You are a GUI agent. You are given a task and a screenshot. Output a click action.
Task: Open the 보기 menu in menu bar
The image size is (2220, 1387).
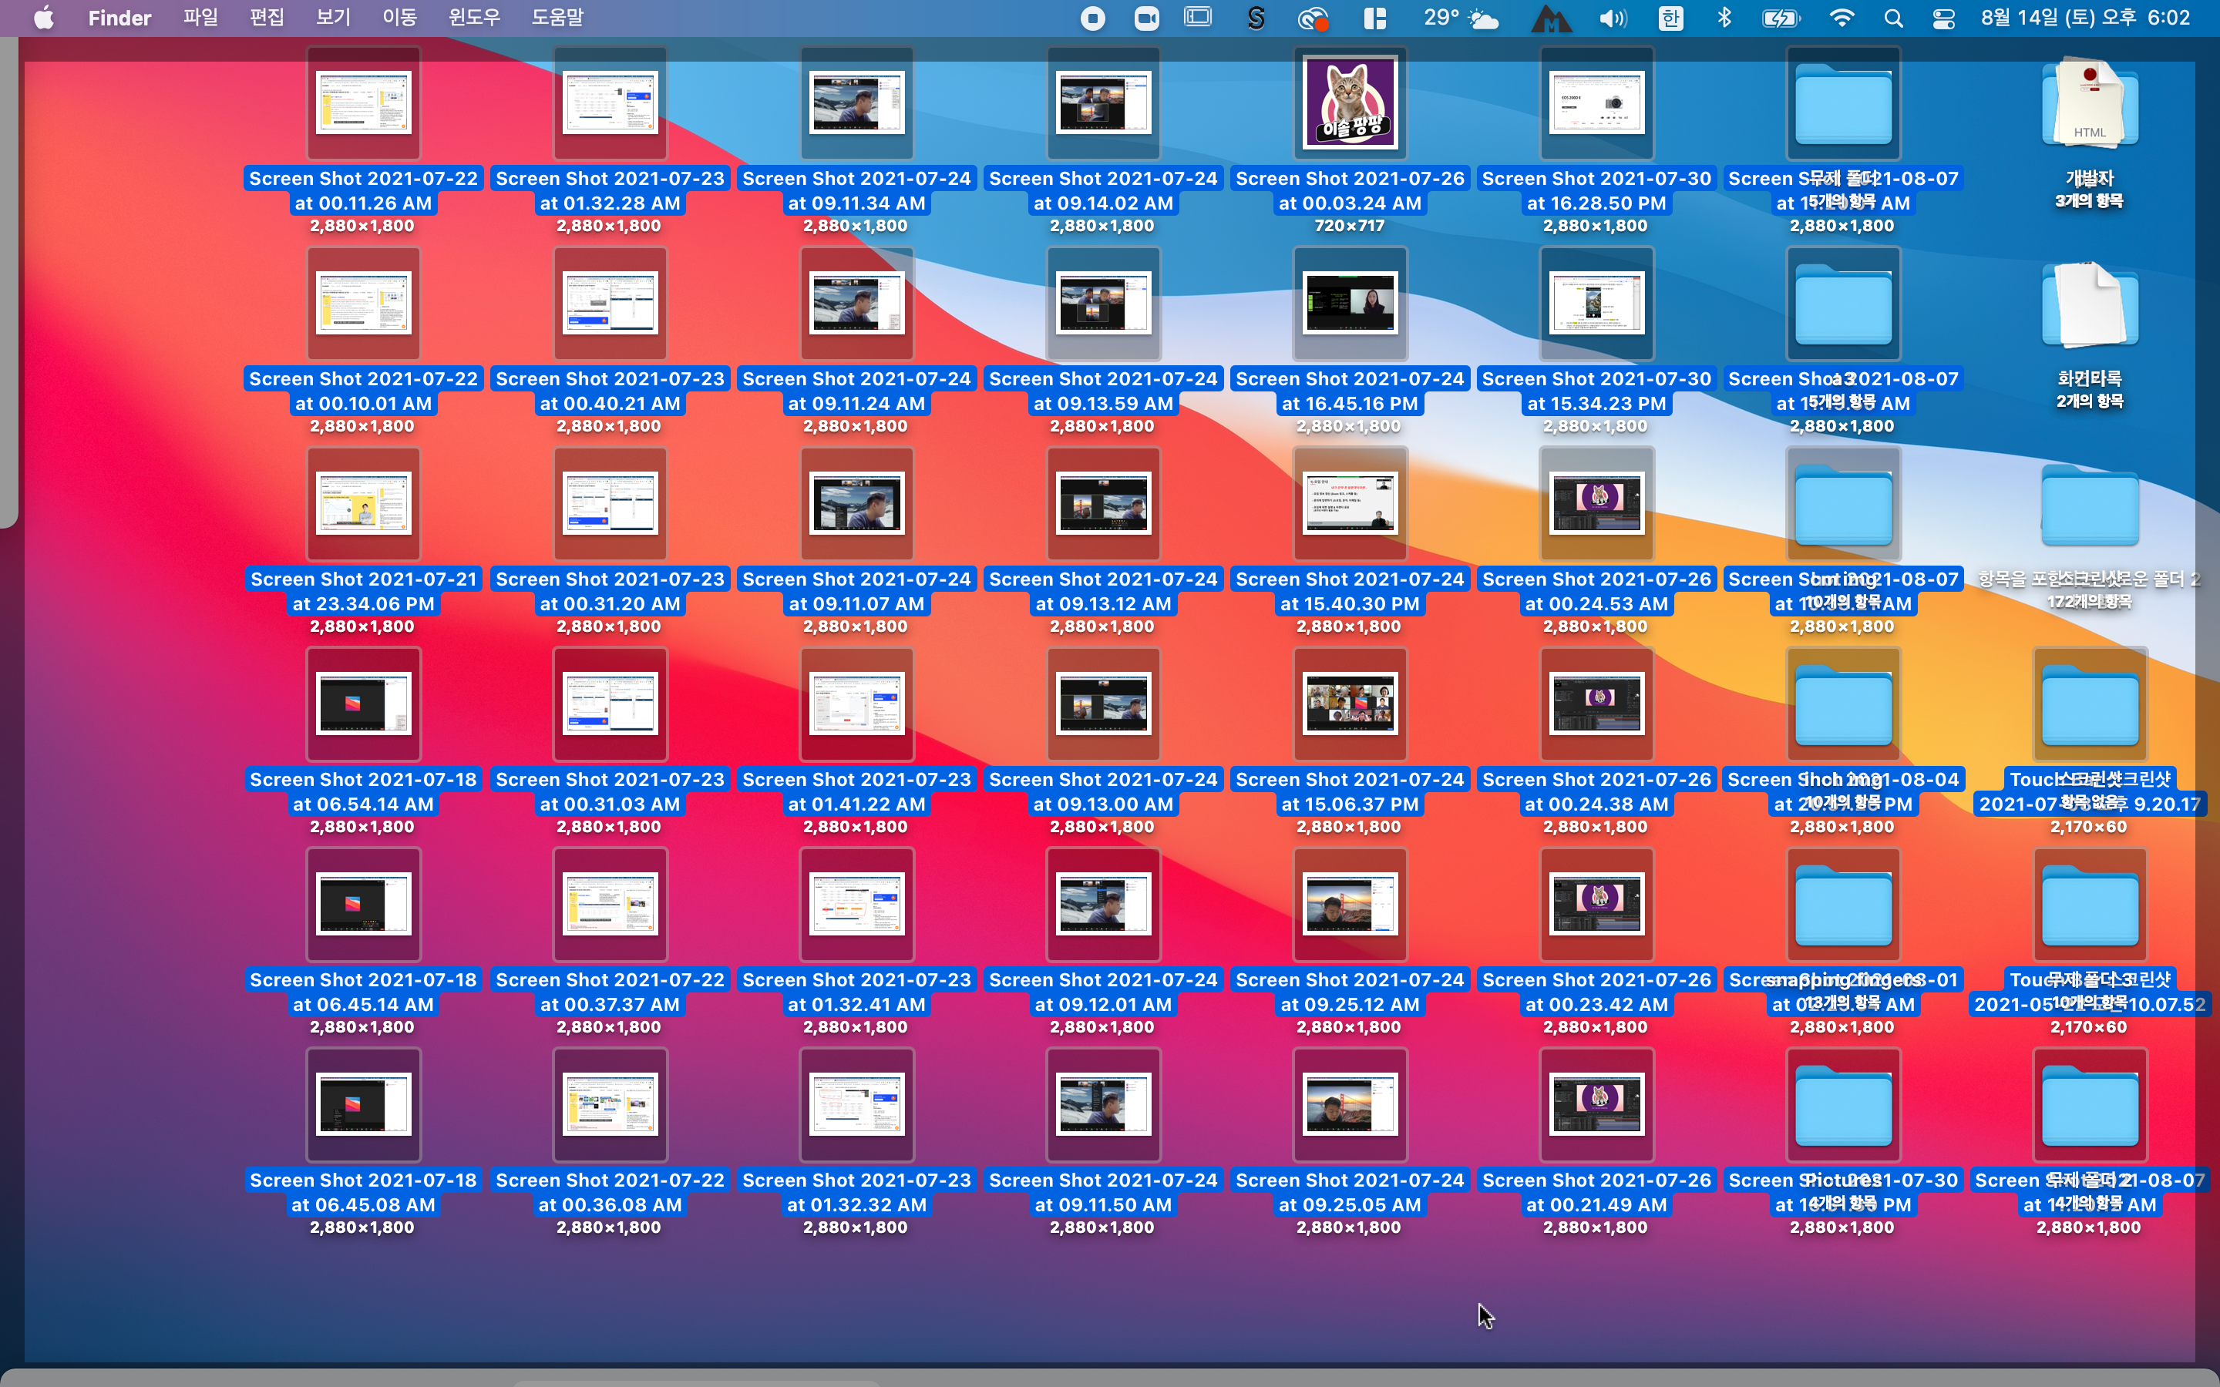point(333,18)
